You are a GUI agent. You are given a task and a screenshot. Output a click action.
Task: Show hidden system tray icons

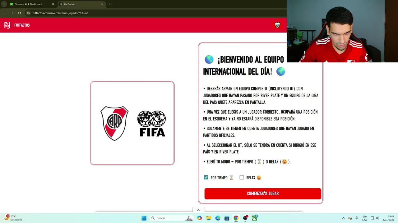pyautogui.click(x=343, y=218)
